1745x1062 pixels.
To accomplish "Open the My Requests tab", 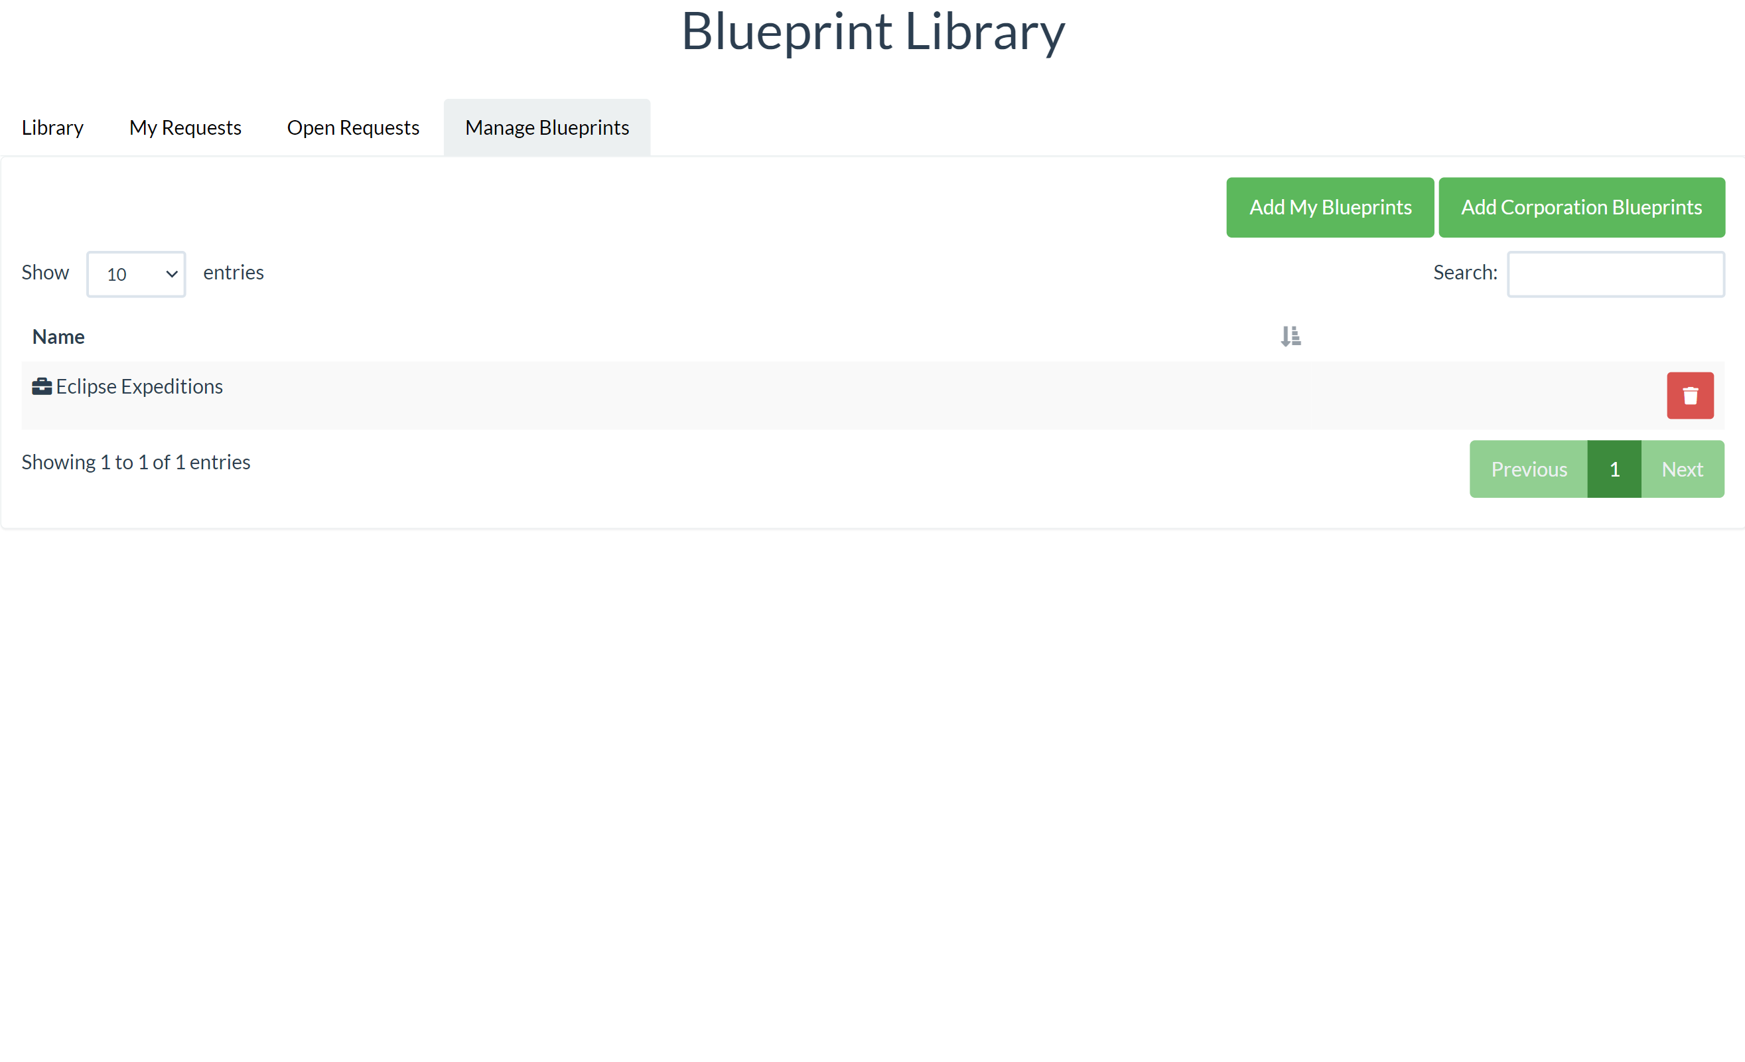I will point(185,127).
